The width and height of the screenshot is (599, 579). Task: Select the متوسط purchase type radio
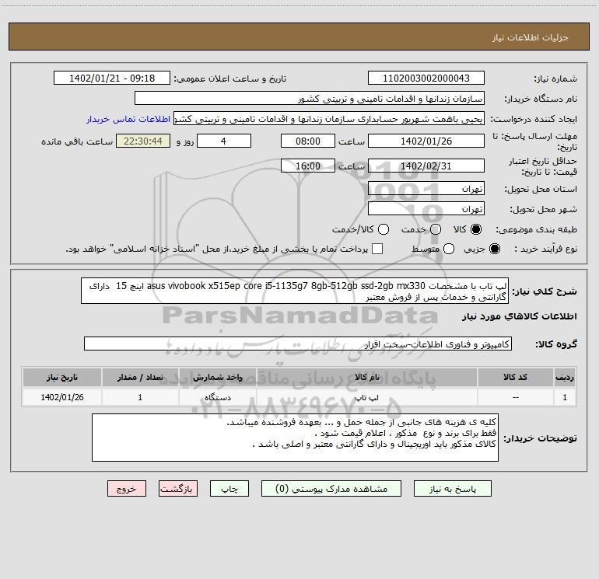click(x=449, y=249)
